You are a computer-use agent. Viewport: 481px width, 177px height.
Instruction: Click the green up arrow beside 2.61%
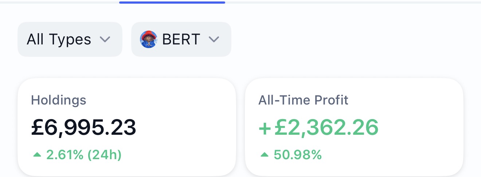(x=37, y=155)
